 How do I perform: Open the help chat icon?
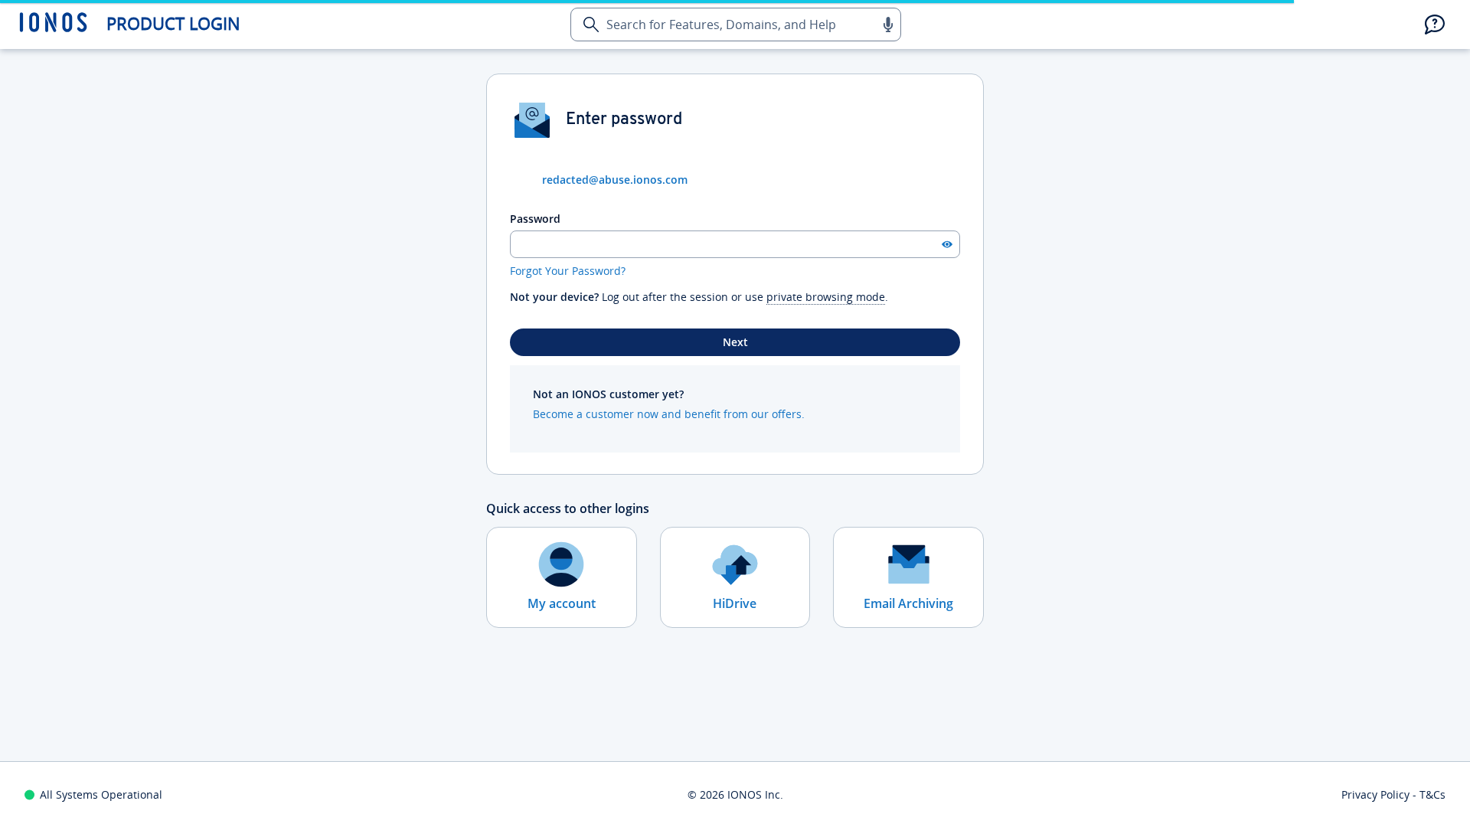click(1435, 25)
